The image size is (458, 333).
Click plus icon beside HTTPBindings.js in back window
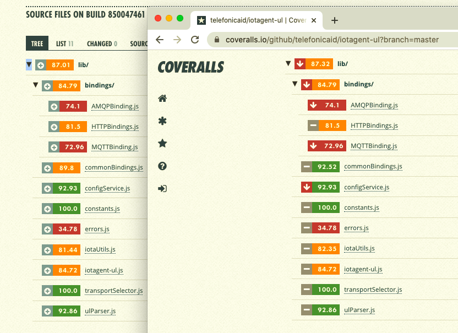click(54, 127)
